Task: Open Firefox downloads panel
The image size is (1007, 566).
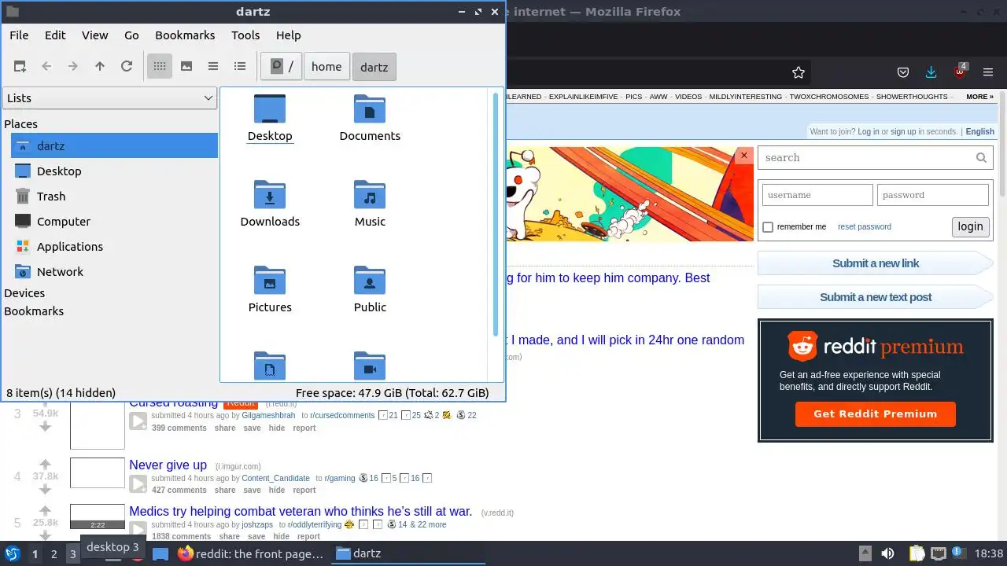Action: 931,72
